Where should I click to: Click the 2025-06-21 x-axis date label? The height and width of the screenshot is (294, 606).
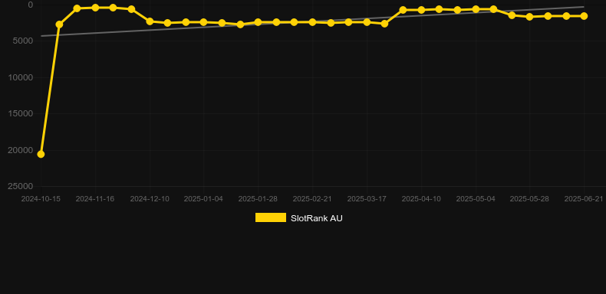click(584, 199)
